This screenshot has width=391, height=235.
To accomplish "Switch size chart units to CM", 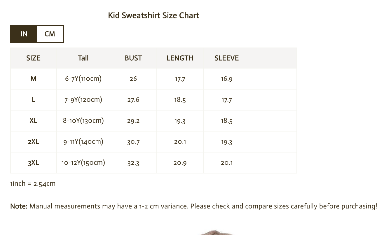I will [x=50, y=34].
